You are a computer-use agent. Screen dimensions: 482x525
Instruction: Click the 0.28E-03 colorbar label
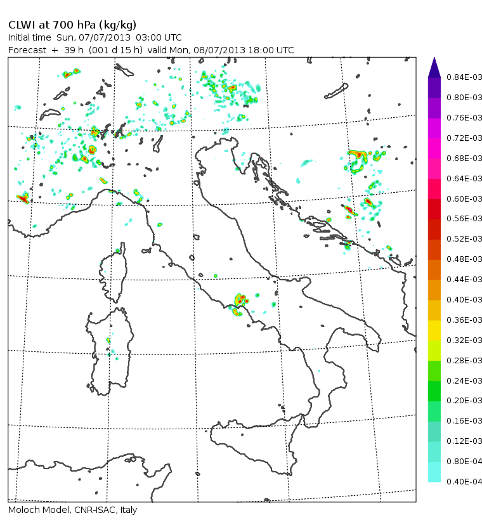click(464, 361)
